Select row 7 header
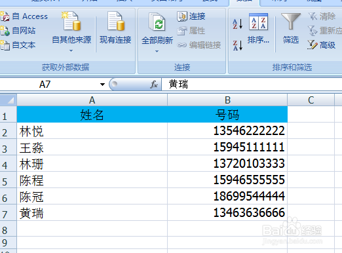This screenshot has width=342, height=253. tap(8, 212)
